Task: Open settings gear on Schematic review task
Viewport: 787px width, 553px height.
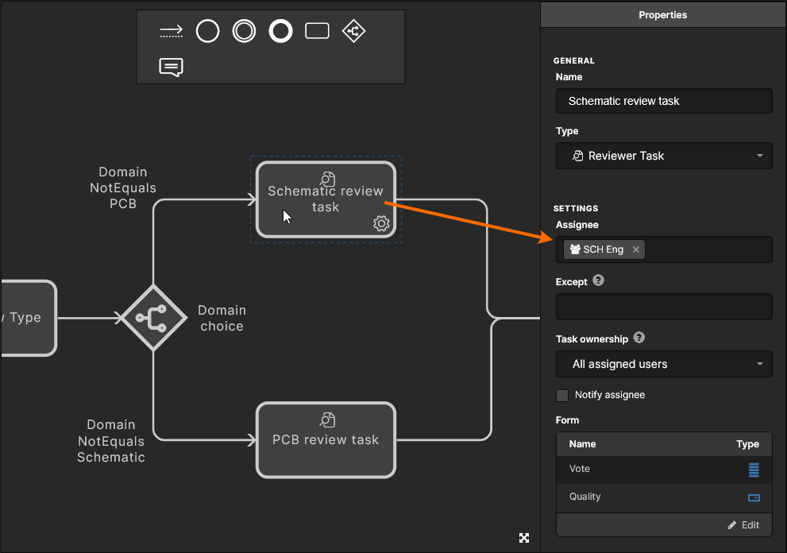Action: click(381, 224)
